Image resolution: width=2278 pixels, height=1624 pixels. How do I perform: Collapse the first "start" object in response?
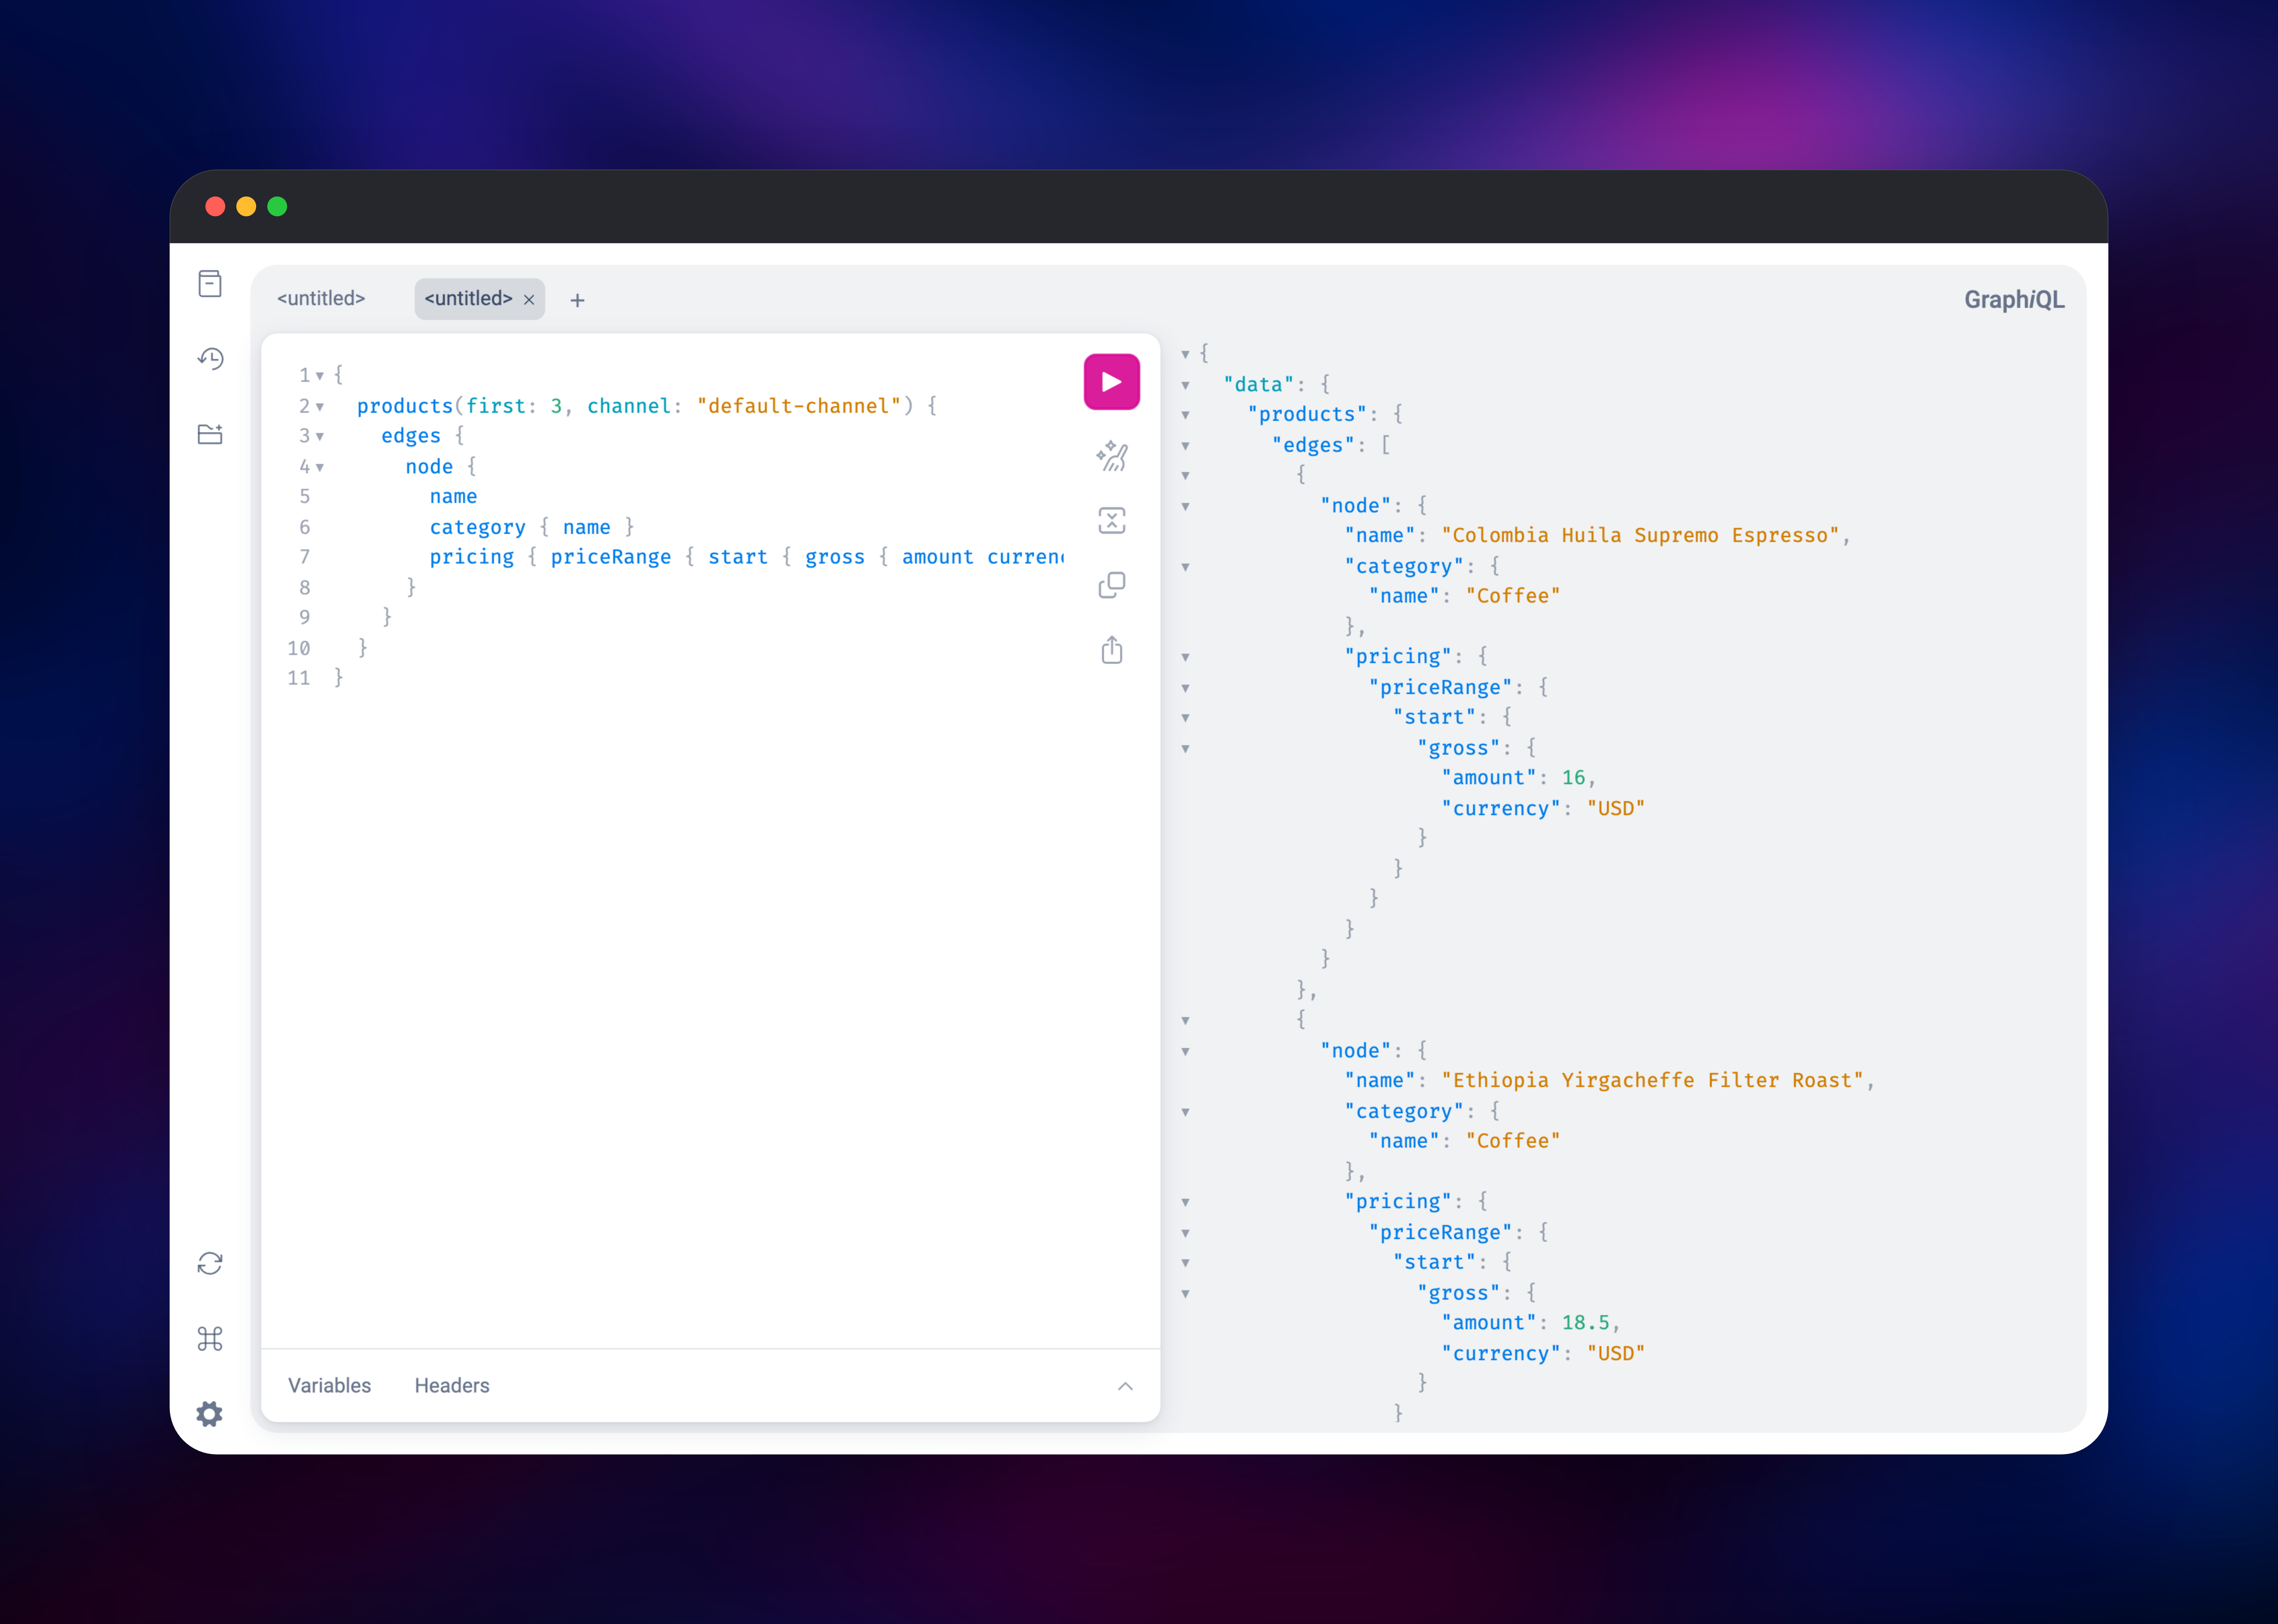click(1185, 718)
